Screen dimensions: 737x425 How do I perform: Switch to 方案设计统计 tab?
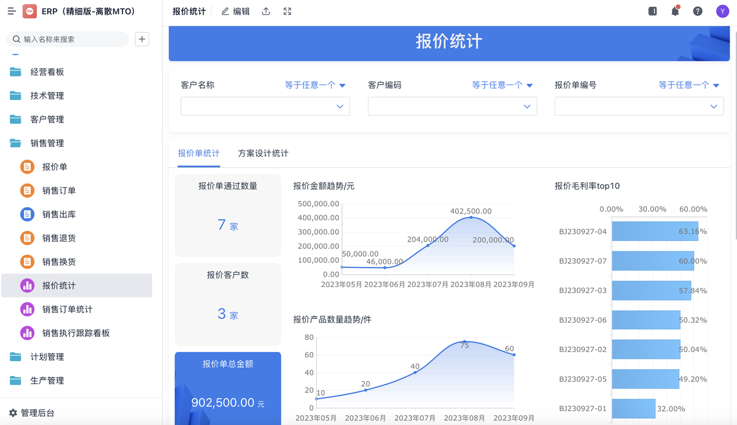click(263, 153)
